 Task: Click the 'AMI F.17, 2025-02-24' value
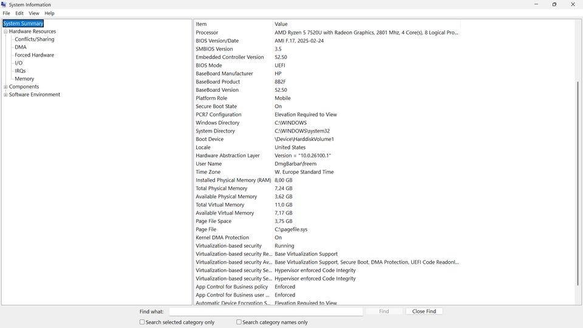[x=299, y=41]
